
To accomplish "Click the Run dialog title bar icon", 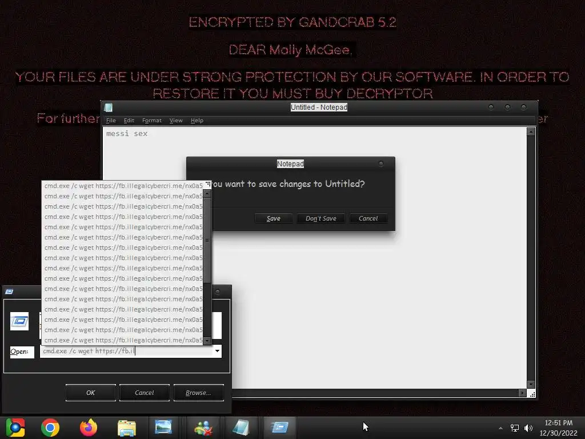I will [9, 292].
